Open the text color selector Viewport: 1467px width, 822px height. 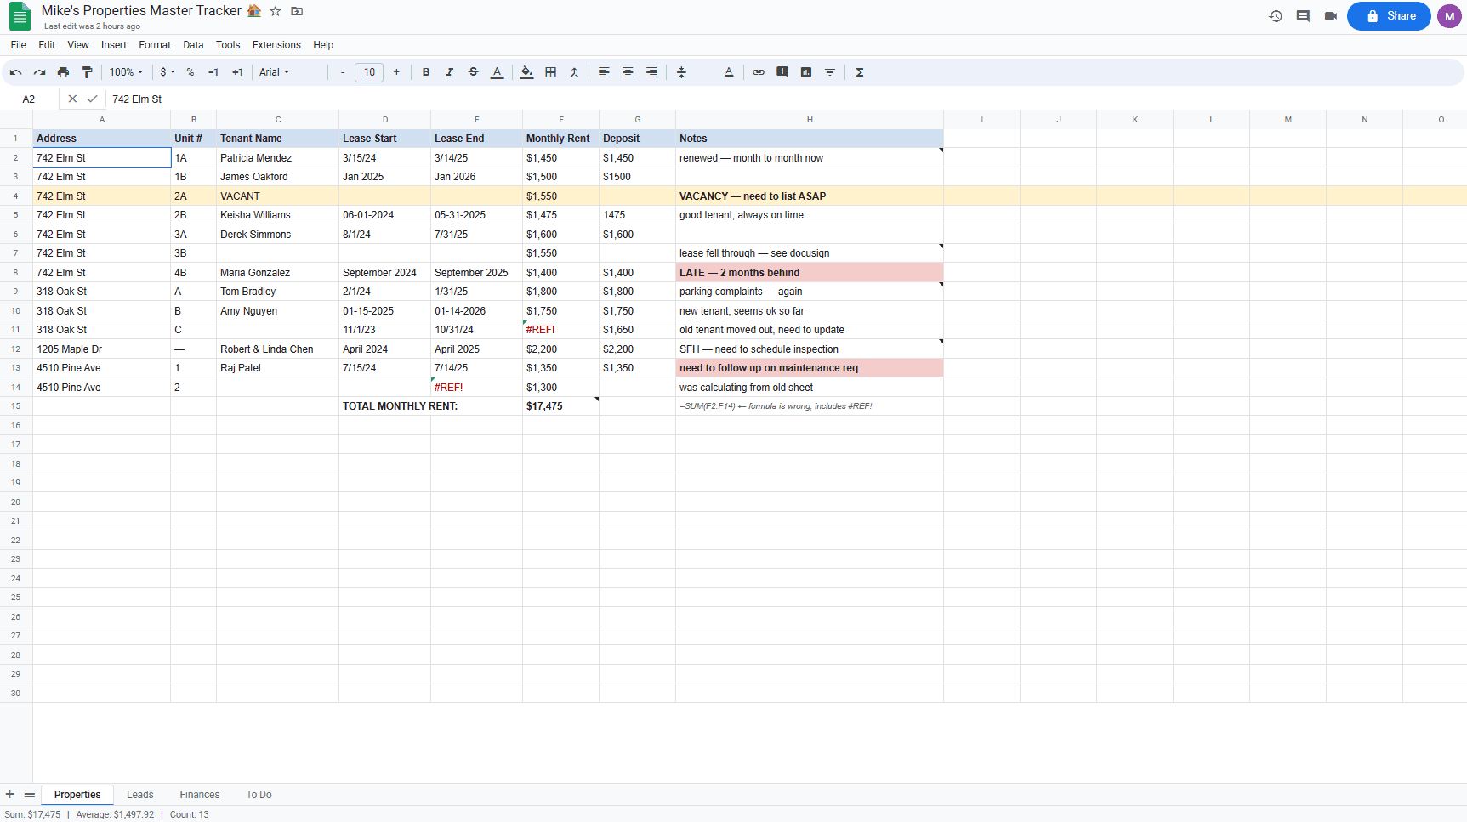[497, 72]
